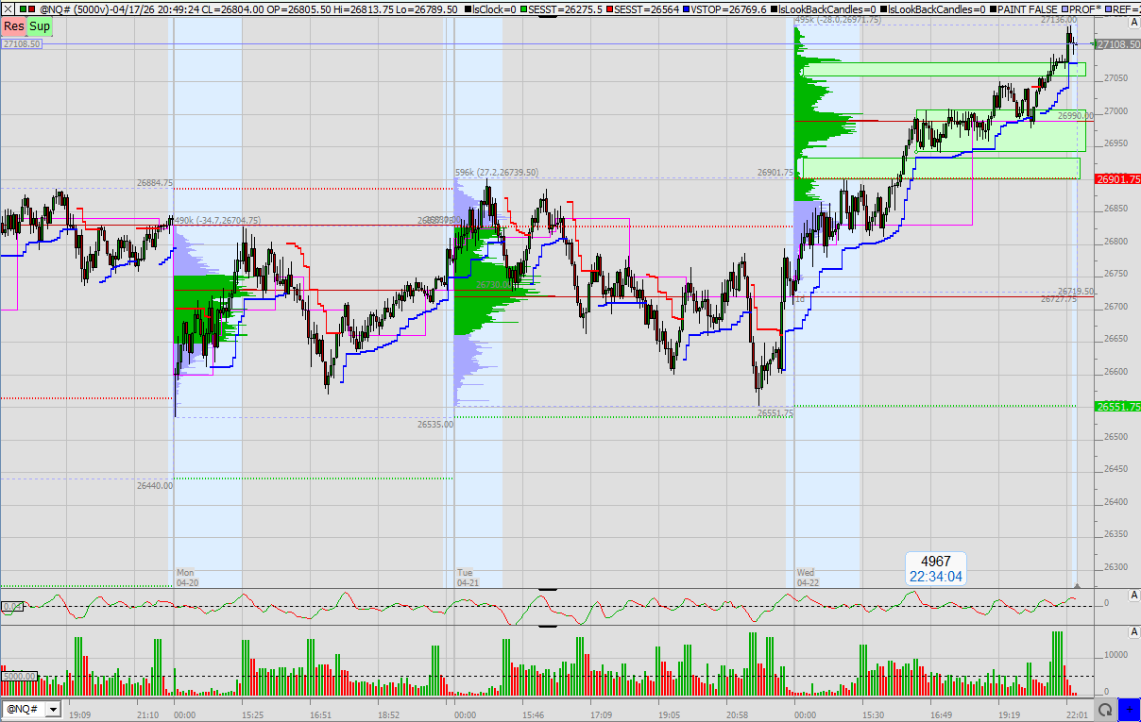Screen dimensions: 1141x722
Task: Open the @NQ# symbol dropdown
Action: coord(53,709)
